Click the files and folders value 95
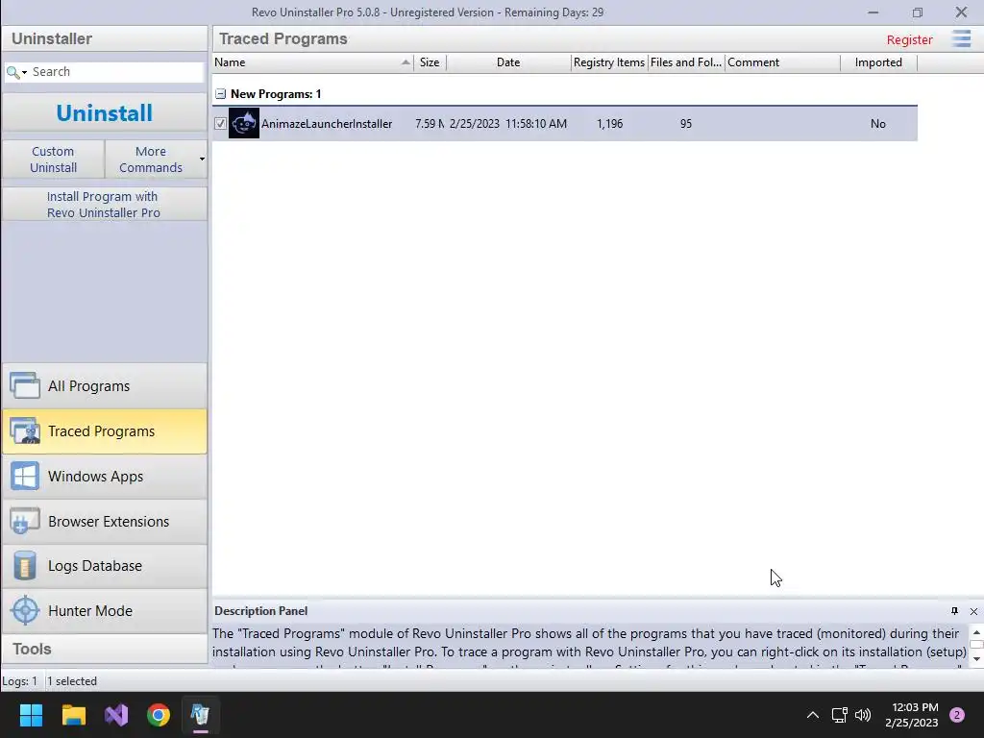Viewport: 984px width, 738px height. (686, 124)
